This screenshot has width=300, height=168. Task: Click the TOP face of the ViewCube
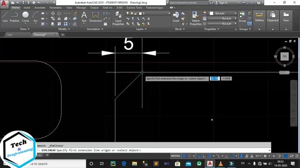click(285, 56)
